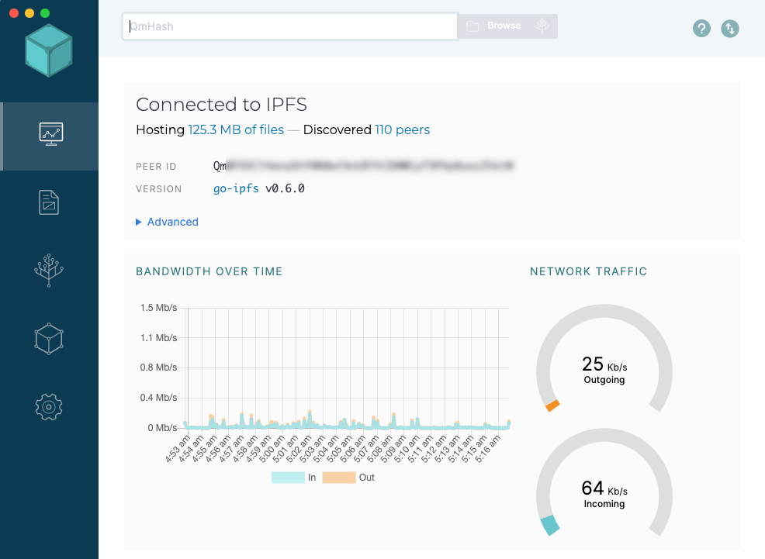The width and height of the screenshot is (765, 559).
Task: Click the green macOS fullscreen button
Action: click(x=45, y=13)
